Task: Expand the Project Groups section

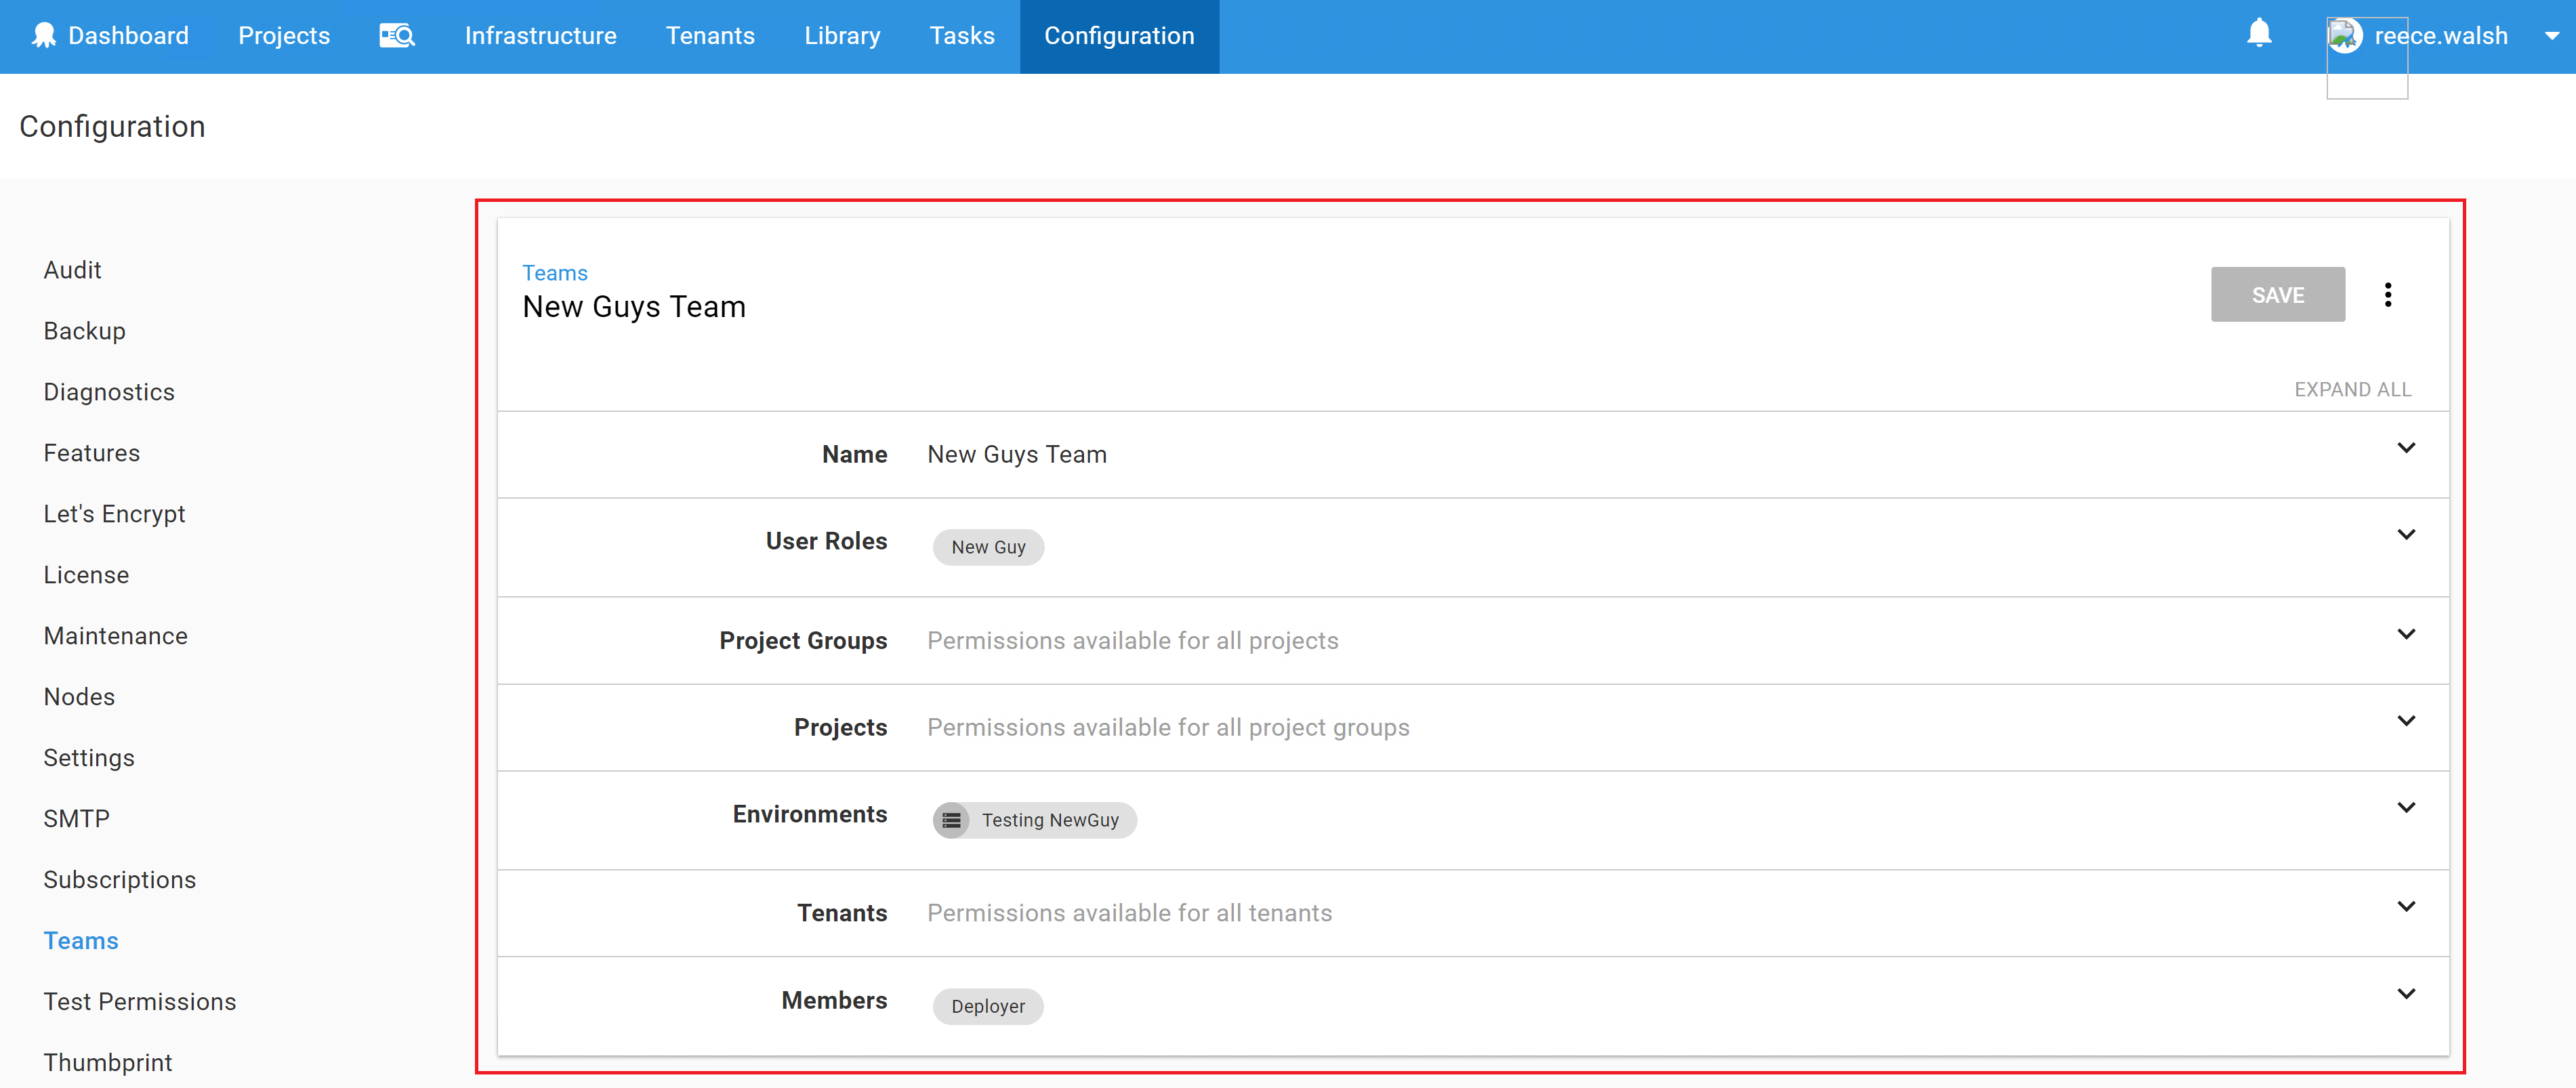Action: (2407, 633)
